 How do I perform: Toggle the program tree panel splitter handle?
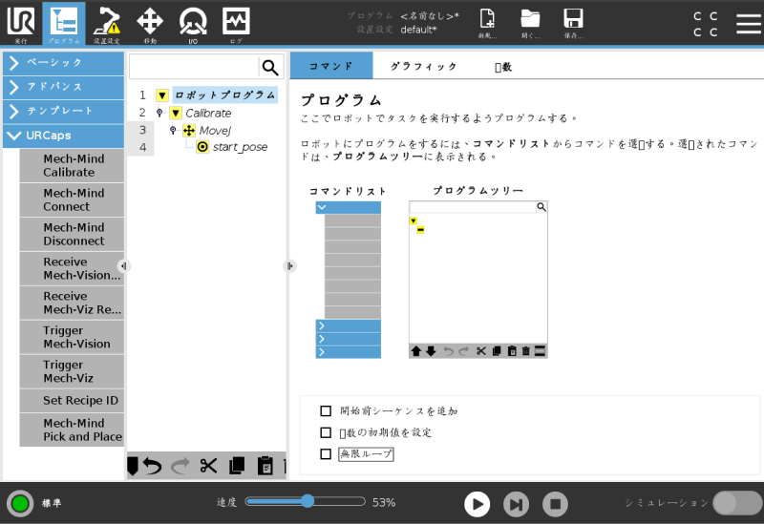(x=289, y=266)
